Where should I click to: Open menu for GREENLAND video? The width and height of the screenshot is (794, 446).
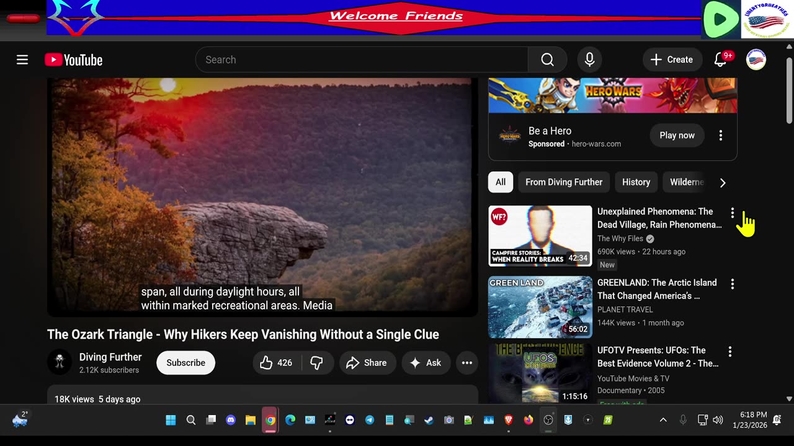(733, 284)
